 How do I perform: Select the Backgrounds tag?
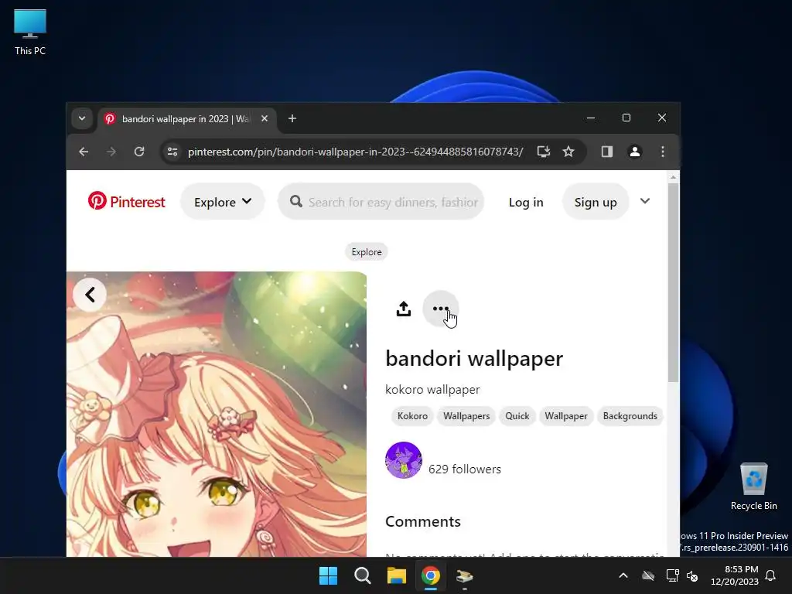click(630, 415)
